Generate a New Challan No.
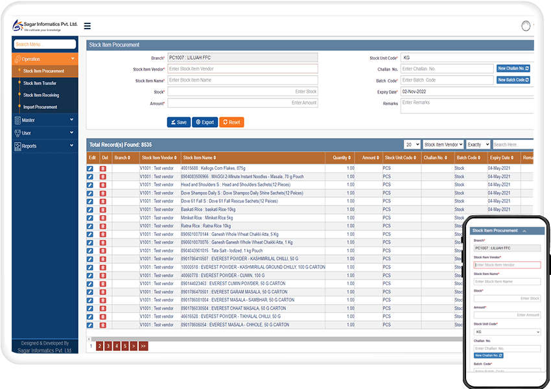The image size is (551, 389). [x=513, y=69]
